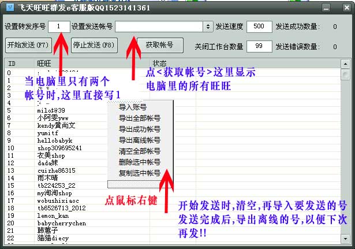Click the app icon in the title bar
This screenshot has height=249, width=355.
click(10, 8)
